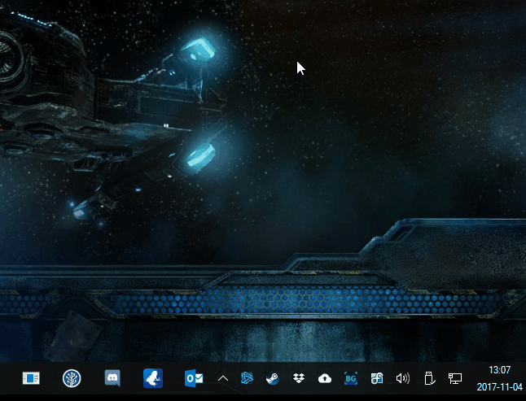The width and height of the screenshot is (526, 401).
Task: Open Discord from the taskbar
Action: [112, 378]
